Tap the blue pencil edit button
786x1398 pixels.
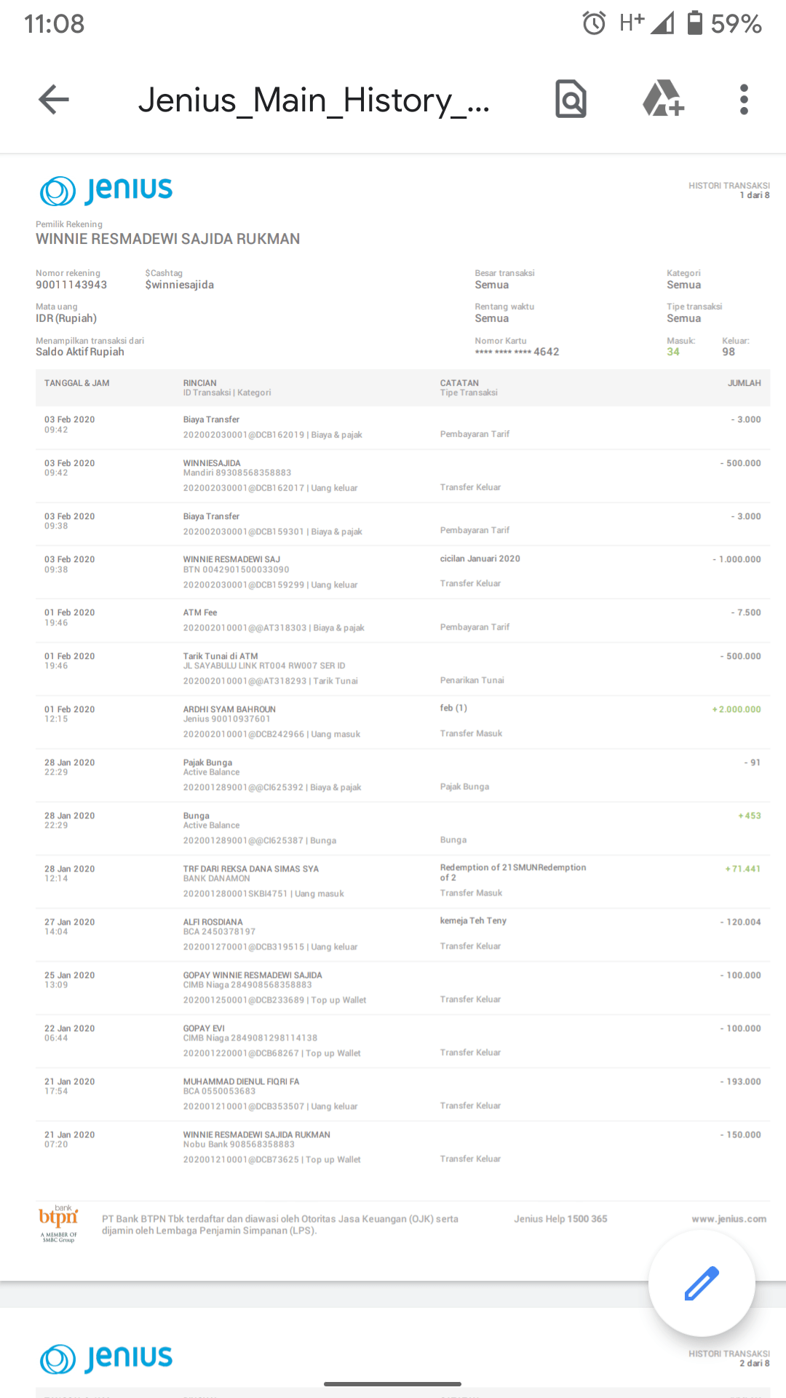click(702, 1283)
